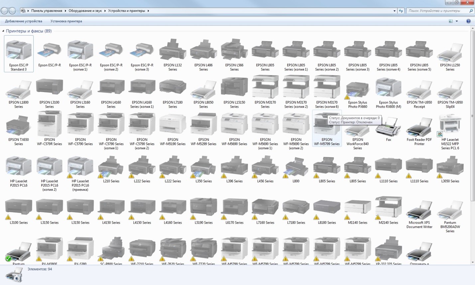This screenshot has height=285, width=475.
Task: Click the Back navigation button
Action: pyautogui.click(x=4, y=11)
